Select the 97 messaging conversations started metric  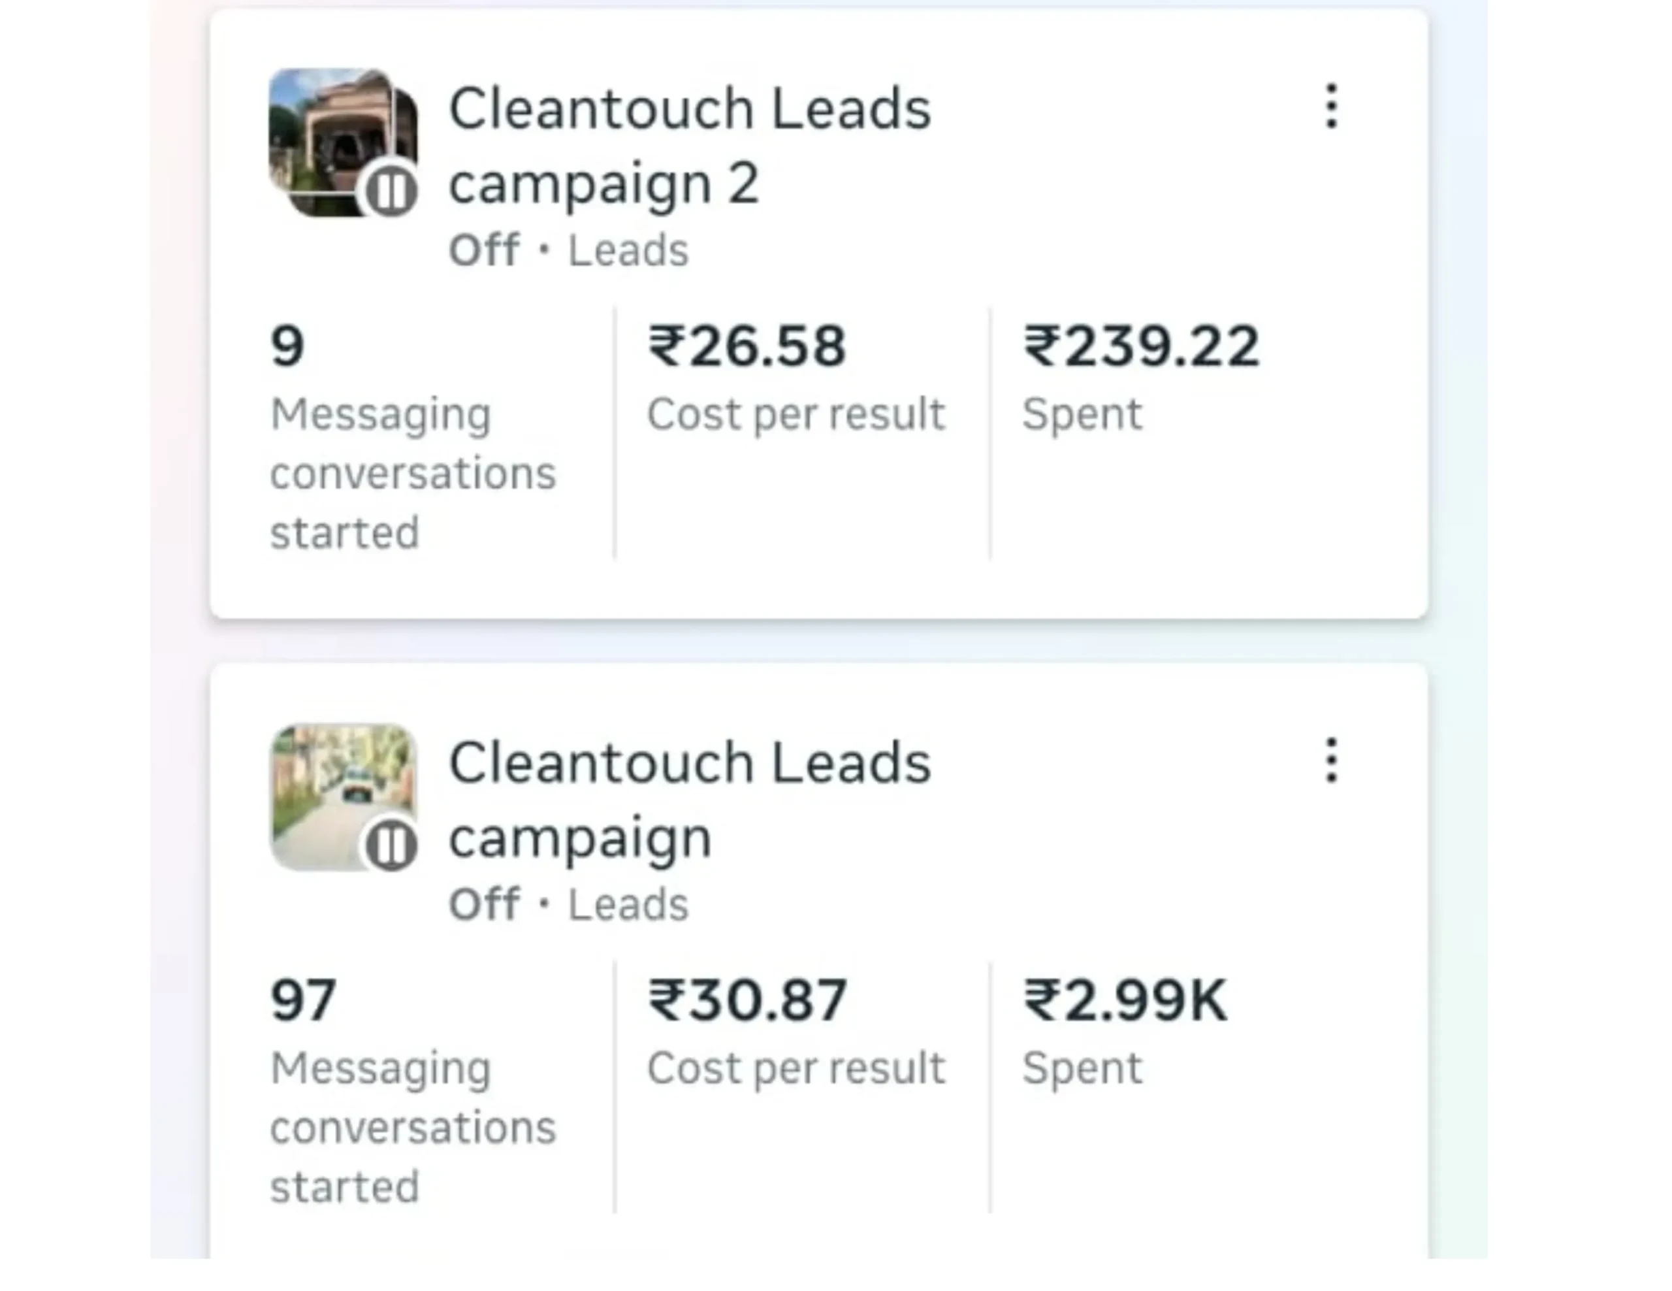[x=303, y=1000]
